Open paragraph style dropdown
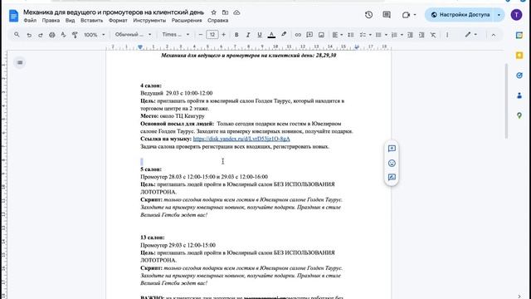This screenshot has width=531, height=299. (x=133, y=35)
